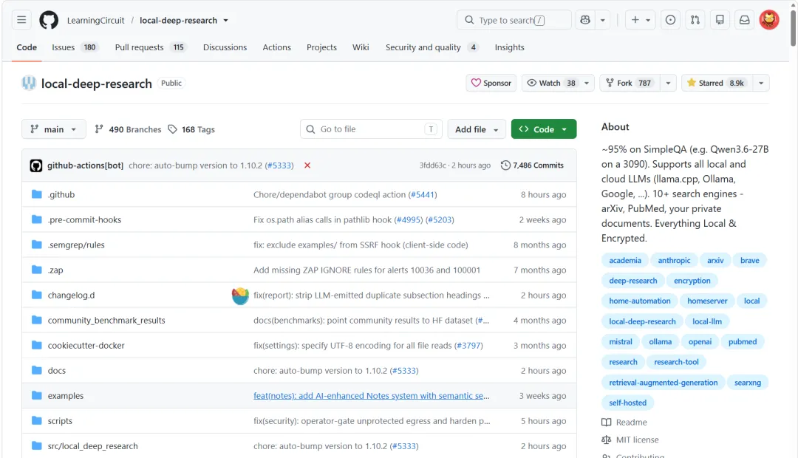
Task: Open the Security and quality tab
Action: pyautogui.click(x=432, y=47)
